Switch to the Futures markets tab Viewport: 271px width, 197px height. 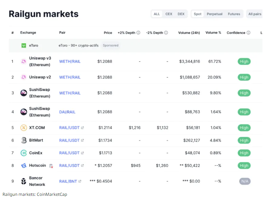(234, 14)
